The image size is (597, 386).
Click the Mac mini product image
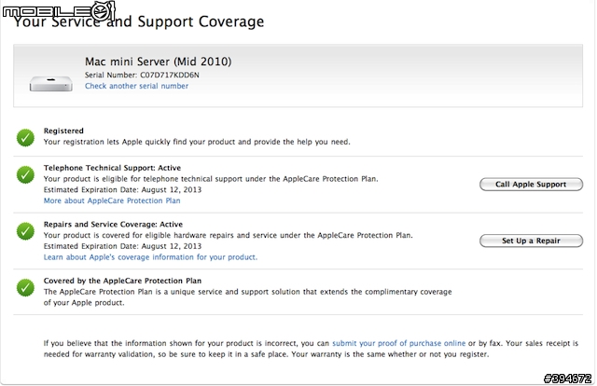(x=51, y=83)
